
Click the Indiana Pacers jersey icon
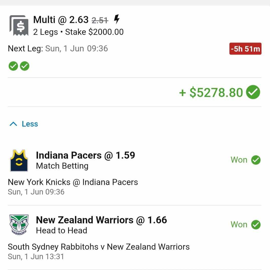pos(19,160)
